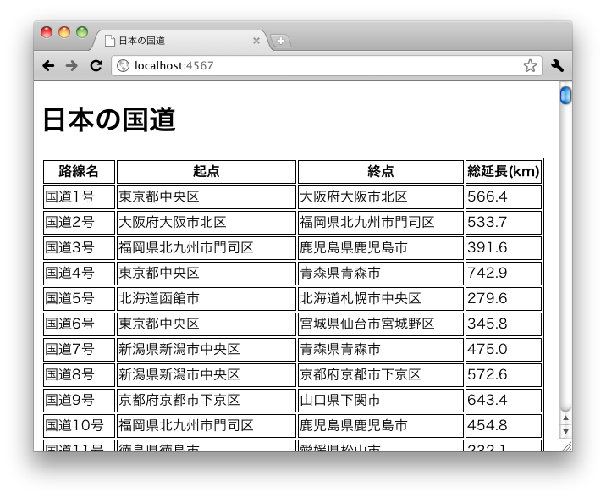Click 大阪府大阪市北区 in 国道1号 row
The width and height of the screenshot is (606, 498).
381,196
